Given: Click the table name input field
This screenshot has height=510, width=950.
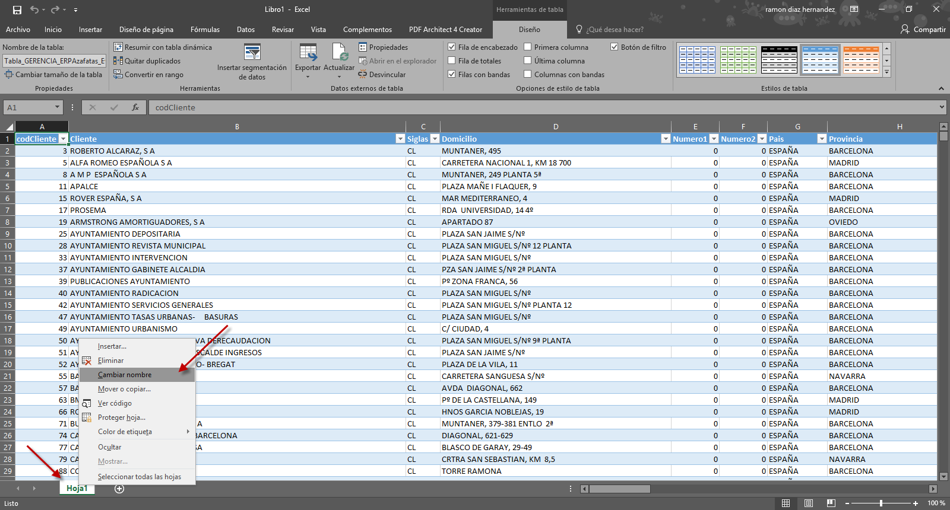Looking at the screenshot, I should (x=54, y=60).
